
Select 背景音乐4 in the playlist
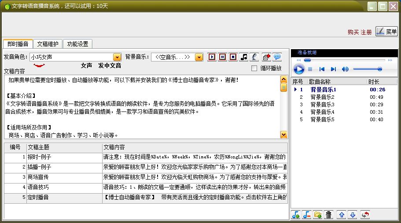[344, 112]
